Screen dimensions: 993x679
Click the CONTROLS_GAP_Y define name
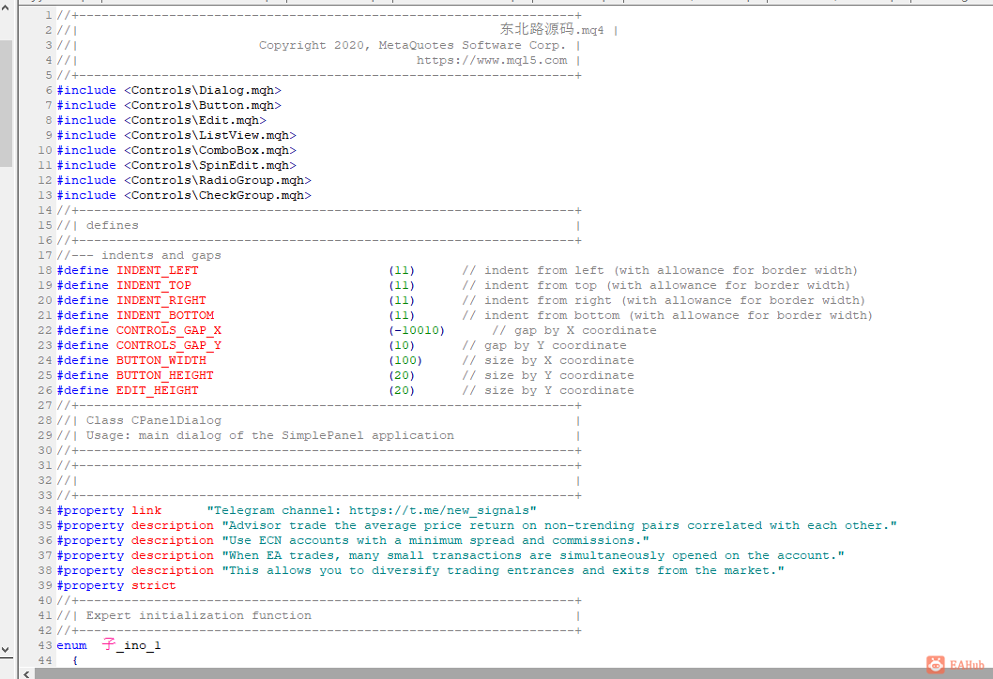[x=168, y=345]
